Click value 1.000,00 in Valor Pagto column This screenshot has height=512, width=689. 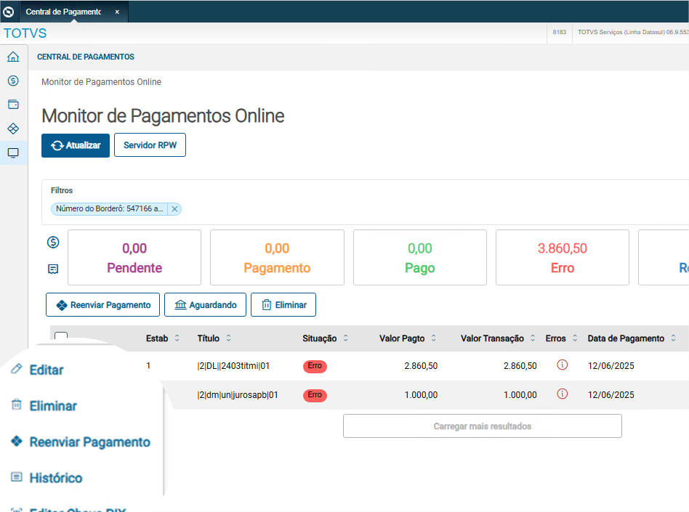coord(421,395)
